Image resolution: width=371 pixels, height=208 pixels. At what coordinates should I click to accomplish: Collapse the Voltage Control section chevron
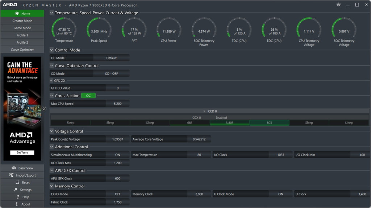coord(51,131)
